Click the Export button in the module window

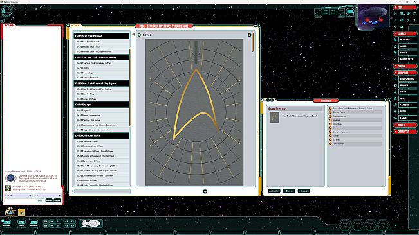pyautogui.click(x=304, y=191)
